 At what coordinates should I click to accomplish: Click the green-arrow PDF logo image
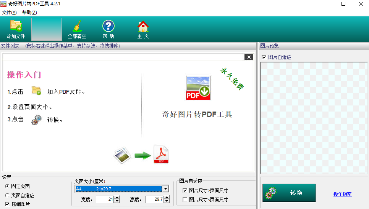[198, 88]
